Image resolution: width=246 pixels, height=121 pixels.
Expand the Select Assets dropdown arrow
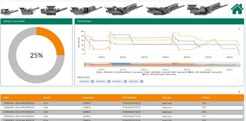tap(239, 81)
